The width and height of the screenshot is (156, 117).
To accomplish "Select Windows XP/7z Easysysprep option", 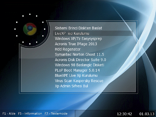I will (x=78, y=39).
